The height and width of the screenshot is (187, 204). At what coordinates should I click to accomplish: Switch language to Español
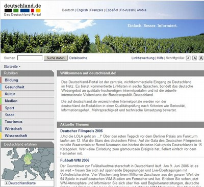(x=112, y=10)
